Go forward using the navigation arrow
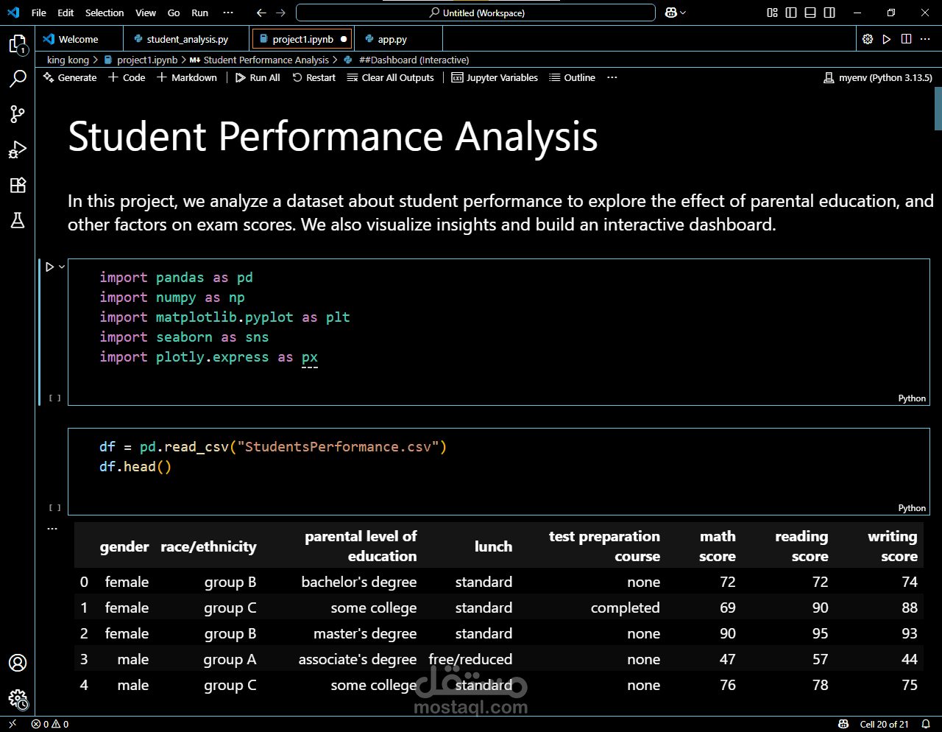 click(x=280, y=13)
